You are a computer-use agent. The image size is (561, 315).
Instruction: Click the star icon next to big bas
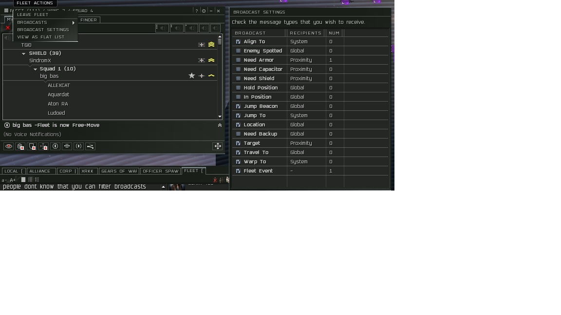pos(192,76)
